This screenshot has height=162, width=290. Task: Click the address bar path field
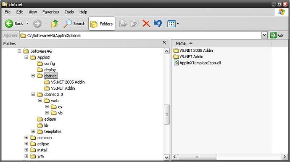pyautogui.click(x=140, y=35)
